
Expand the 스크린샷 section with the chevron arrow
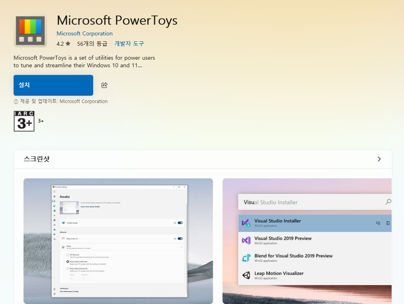click(379, 159)
